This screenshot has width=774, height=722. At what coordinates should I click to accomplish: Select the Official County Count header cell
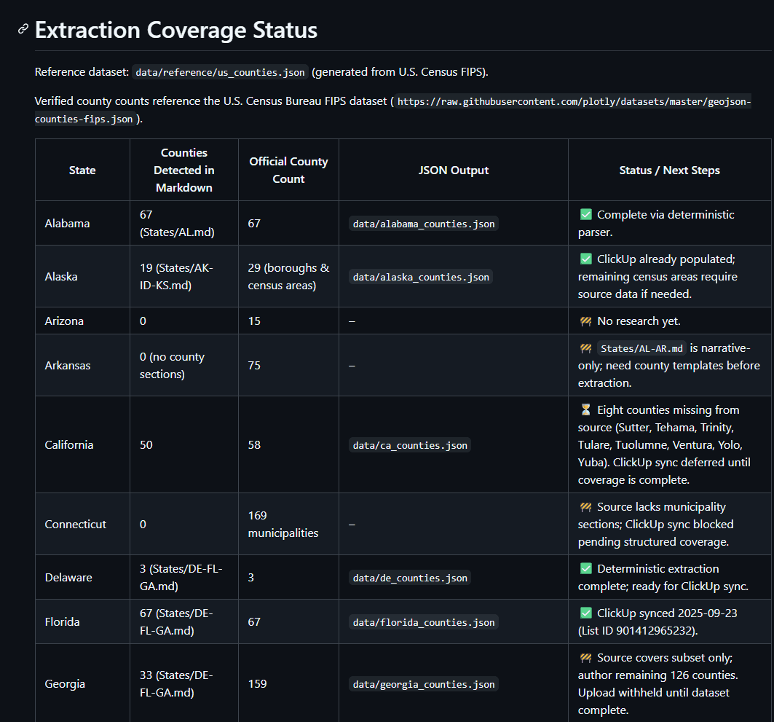pos(288,170)
